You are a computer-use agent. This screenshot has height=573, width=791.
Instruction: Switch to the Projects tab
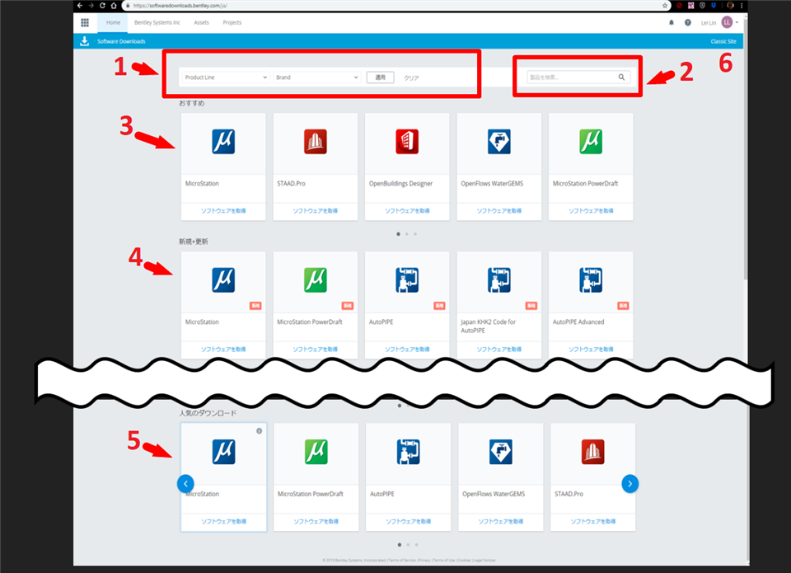point(232,23)
